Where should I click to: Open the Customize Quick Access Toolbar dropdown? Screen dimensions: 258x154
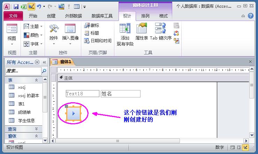click(x=84, y=7)
